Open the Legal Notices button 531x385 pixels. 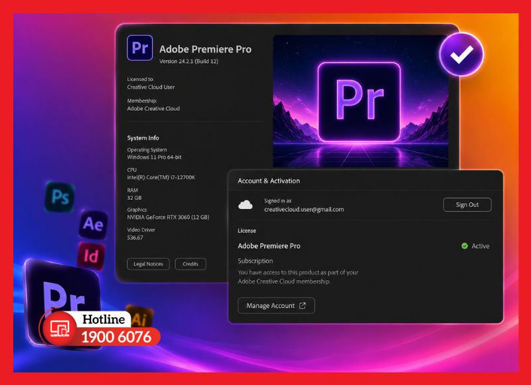click(148, 264)
